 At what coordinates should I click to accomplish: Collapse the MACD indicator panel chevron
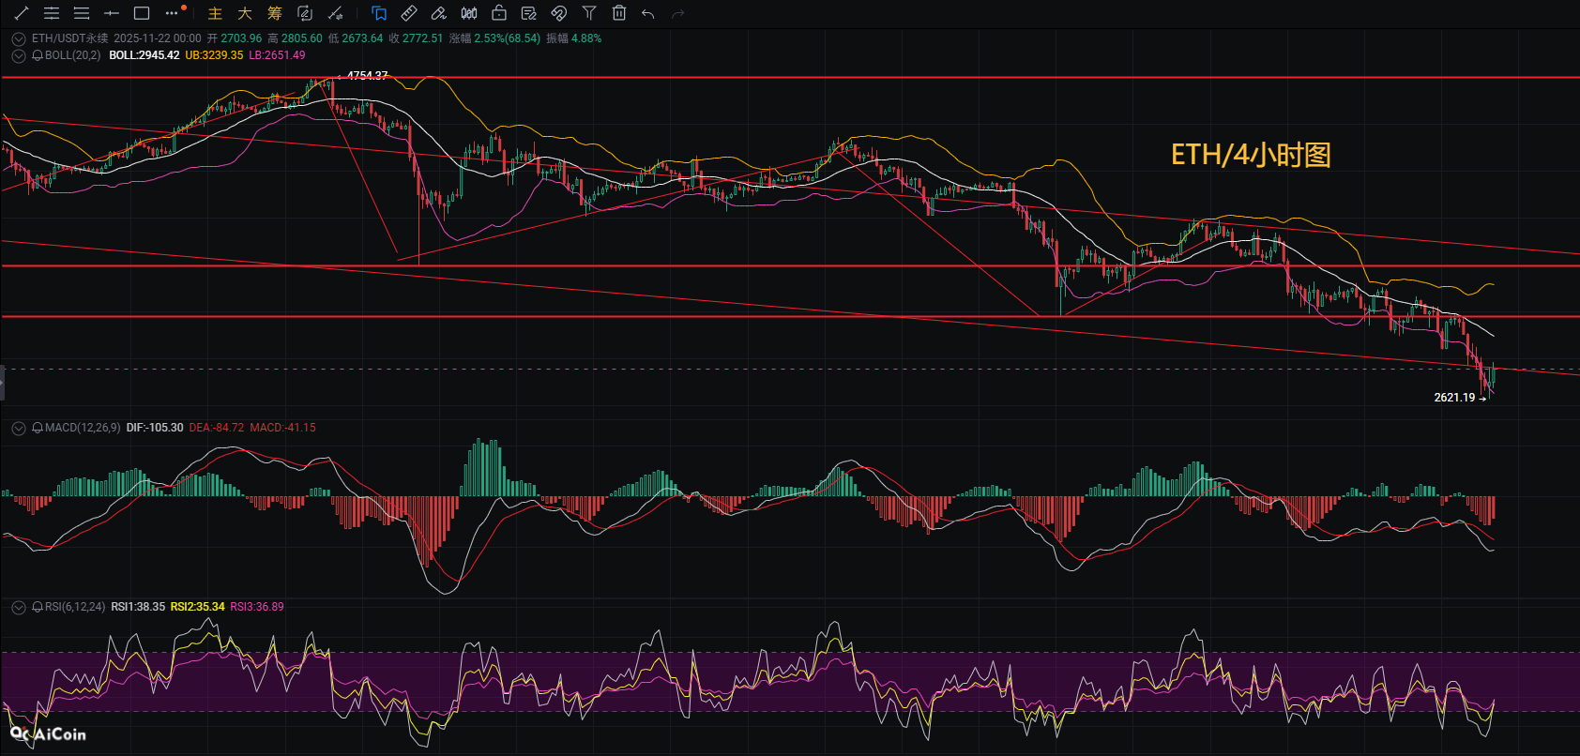(x=18, y=428)
